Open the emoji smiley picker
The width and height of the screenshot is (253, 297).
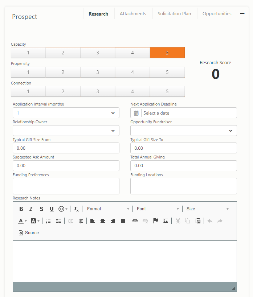coord(63,209)
